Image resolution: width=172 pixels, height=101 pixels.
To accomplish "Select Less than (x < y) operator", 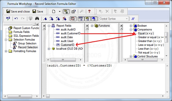I will click(x=148, y=49).
